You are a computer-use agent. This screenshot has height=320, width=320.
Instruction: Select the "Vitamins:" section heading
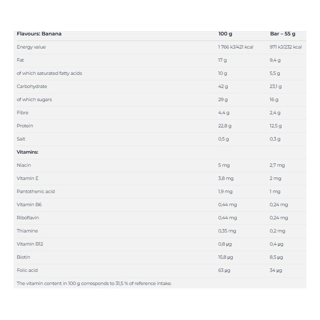tap(27, 152)
